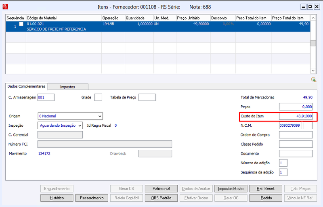Click the Pedido button
This screenshot has width=323, height=207.
coord(266,198)
